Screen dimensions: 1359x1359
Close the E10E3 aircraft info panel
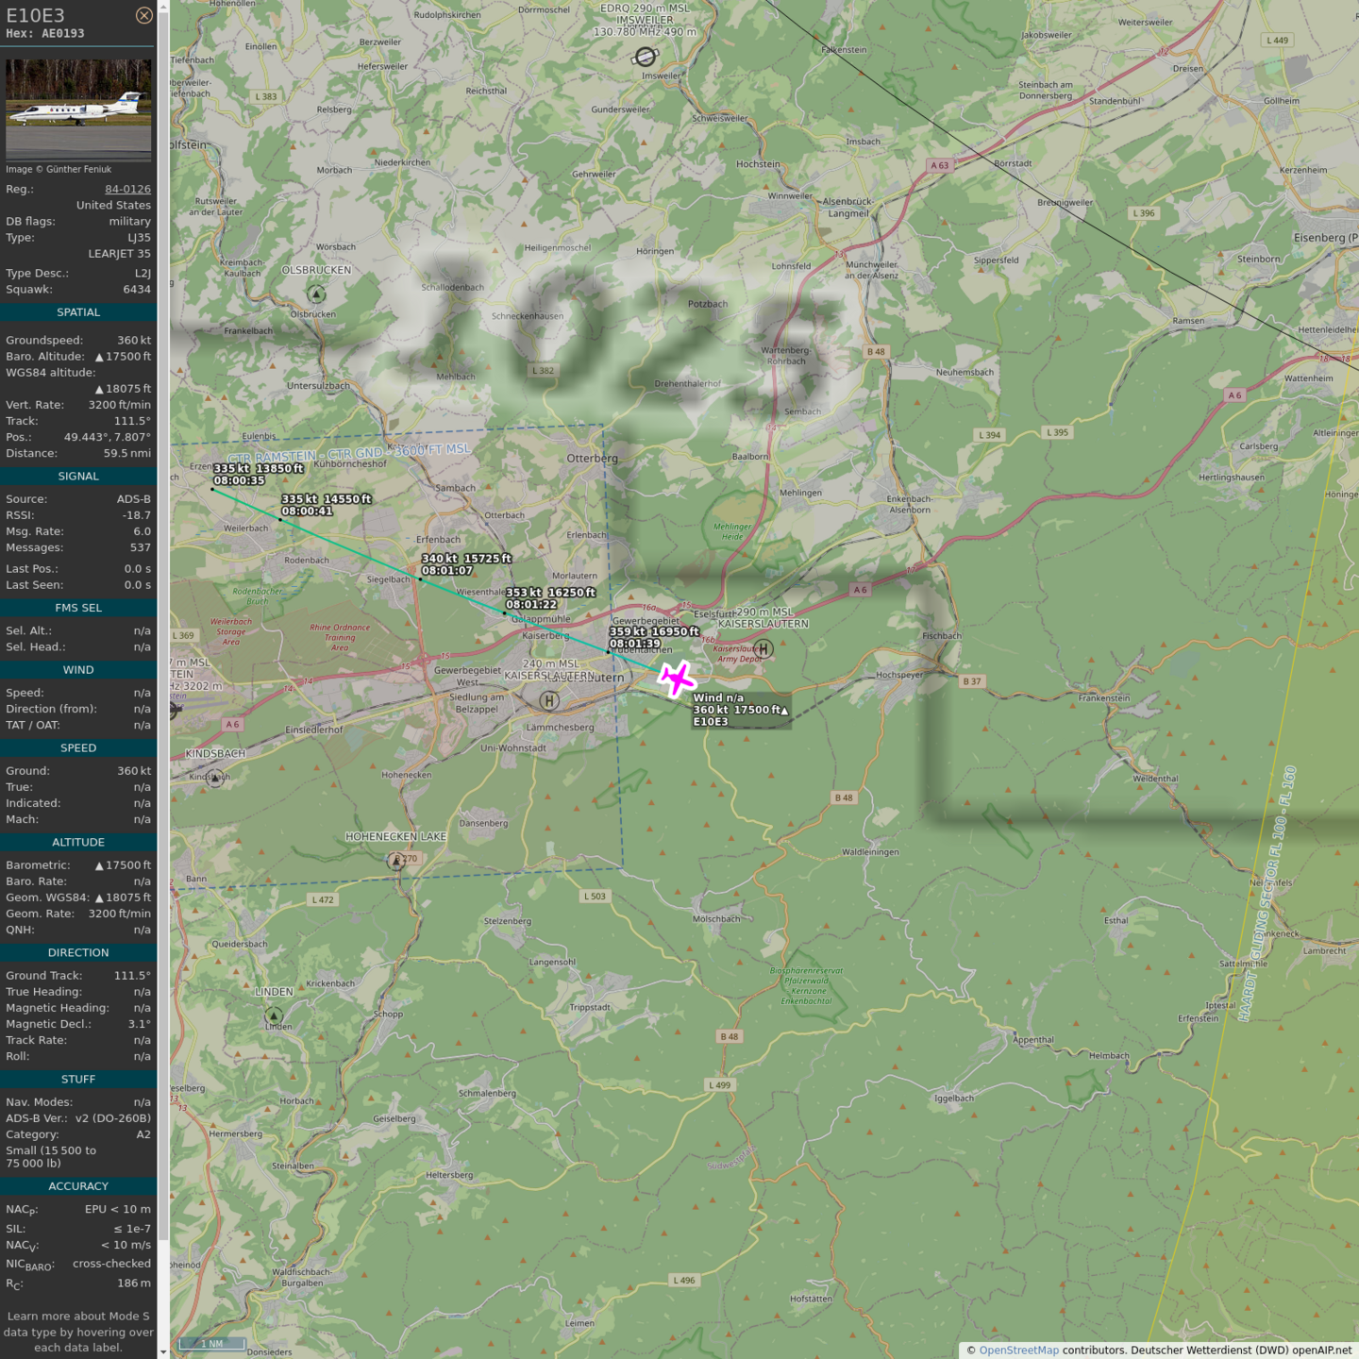pos(143,15)
